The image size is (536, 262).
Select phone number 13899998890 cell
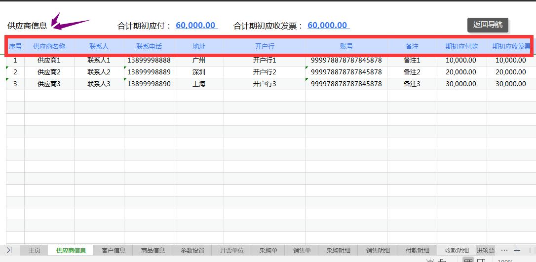click(x=149, y=84)
